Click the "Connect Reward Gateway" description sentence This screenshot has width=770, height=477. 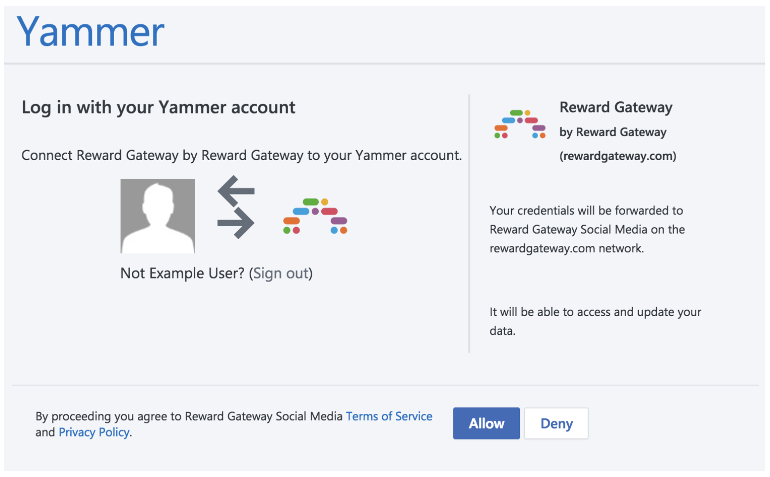pyautogui.click(x=241, y=155)
